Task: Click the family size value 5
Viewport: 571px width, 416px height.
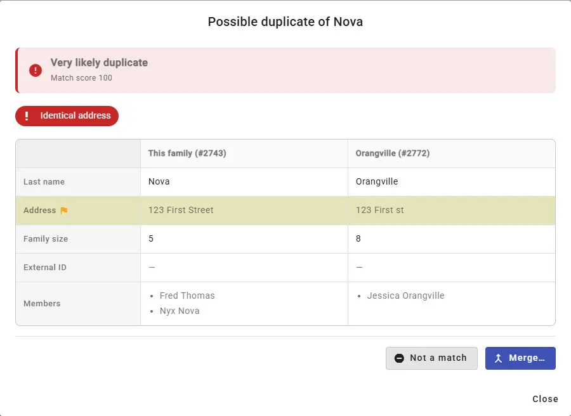Action: tap(151, 238)
